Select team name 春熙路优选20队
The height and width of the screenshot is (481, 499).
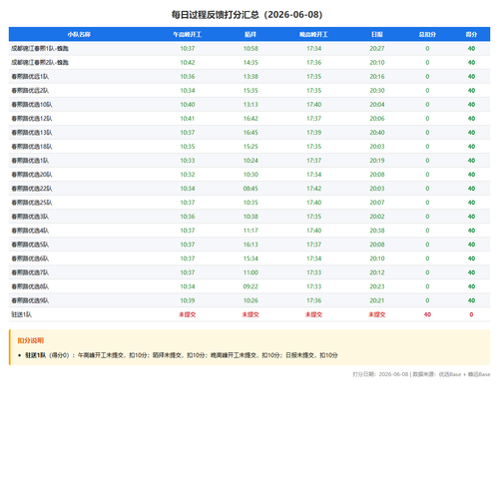32,175
